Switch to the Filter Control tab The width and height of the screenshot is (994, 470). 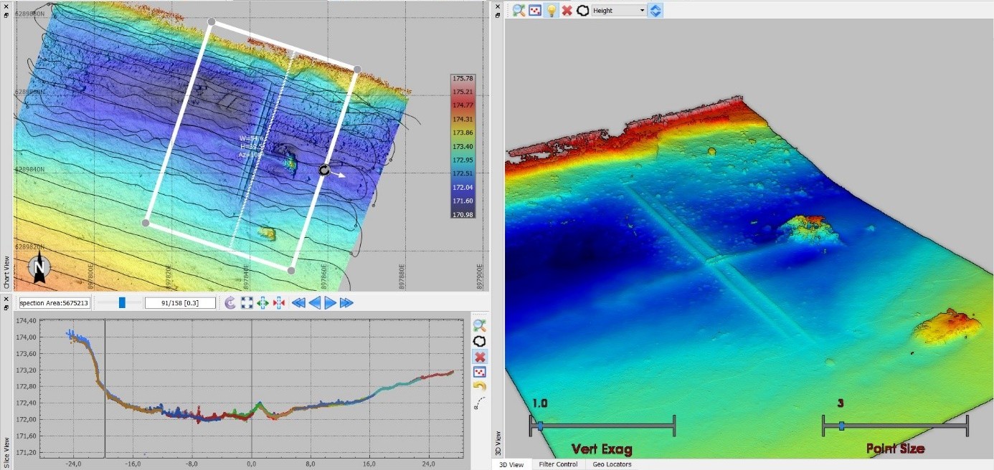click(x=557, y=464)
